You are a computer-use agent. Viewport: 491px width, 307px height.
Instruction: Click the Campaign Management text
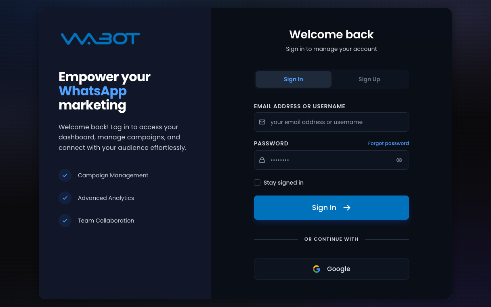(113, 175)
